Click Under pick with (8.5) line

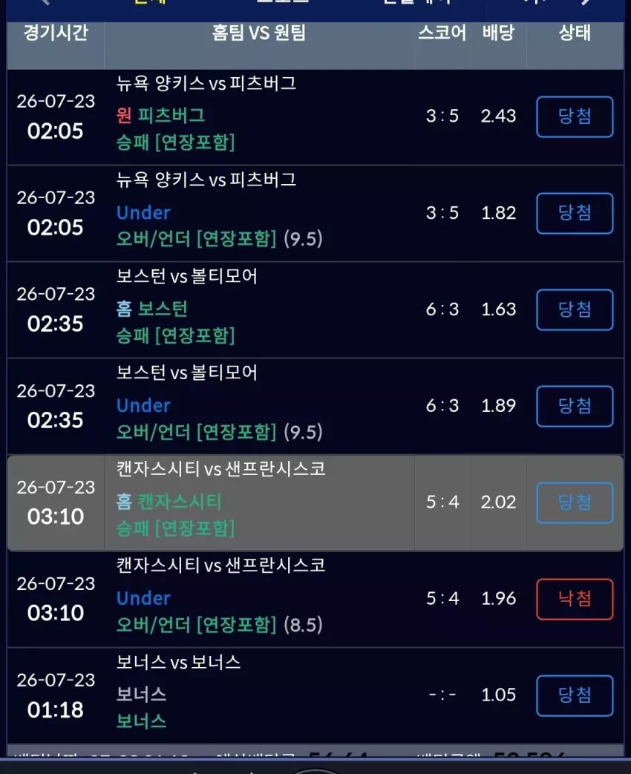[x=143, y=598]
